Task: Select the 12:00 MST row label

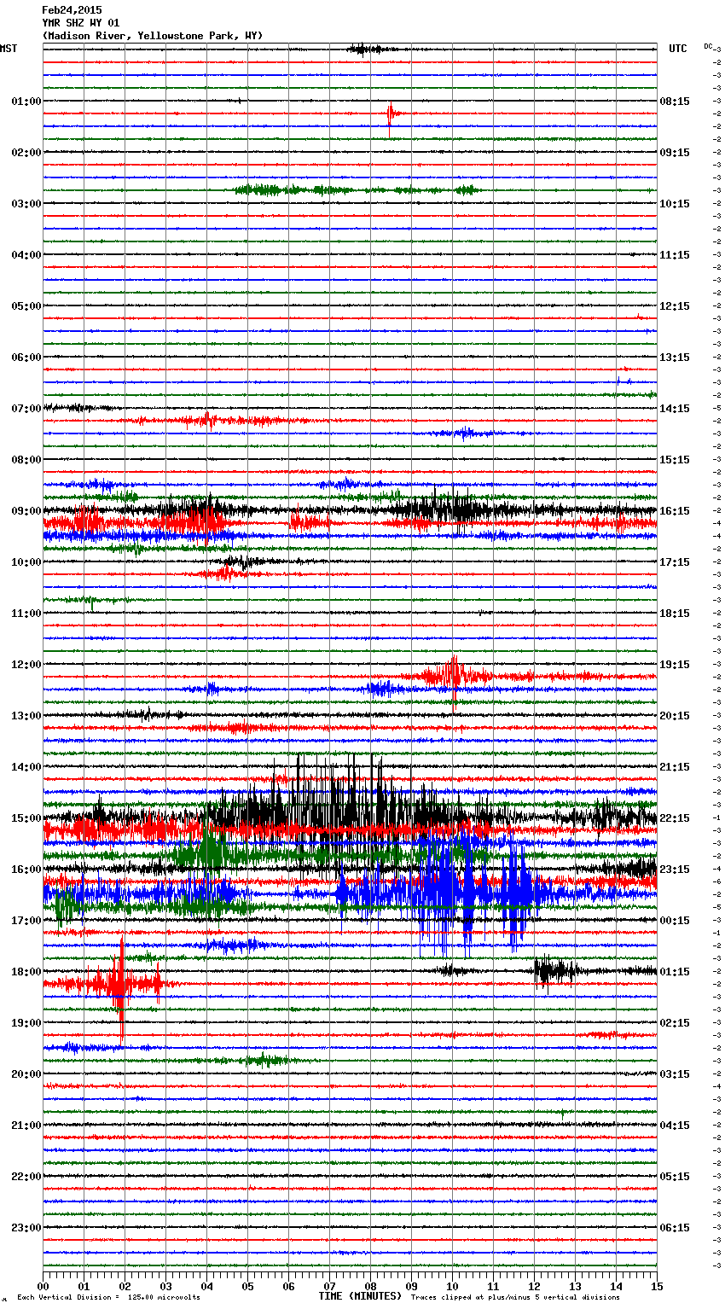Action: click(26, 664)
